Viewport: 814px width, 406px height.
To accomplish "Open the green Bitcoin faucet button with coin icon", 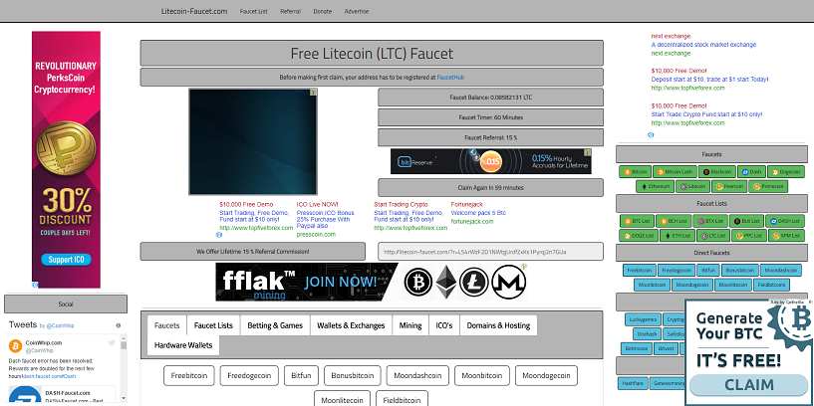I will pos(636,171).
